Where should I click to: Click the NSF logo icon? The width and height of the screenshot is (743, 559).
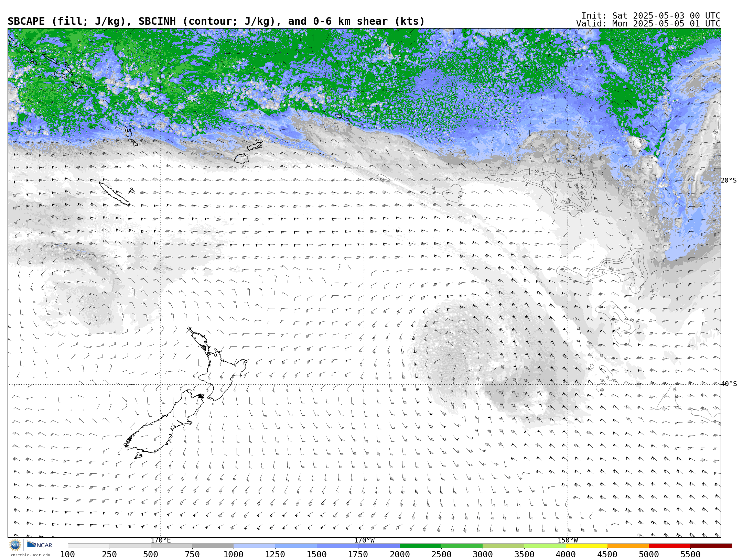pos(15,545)
